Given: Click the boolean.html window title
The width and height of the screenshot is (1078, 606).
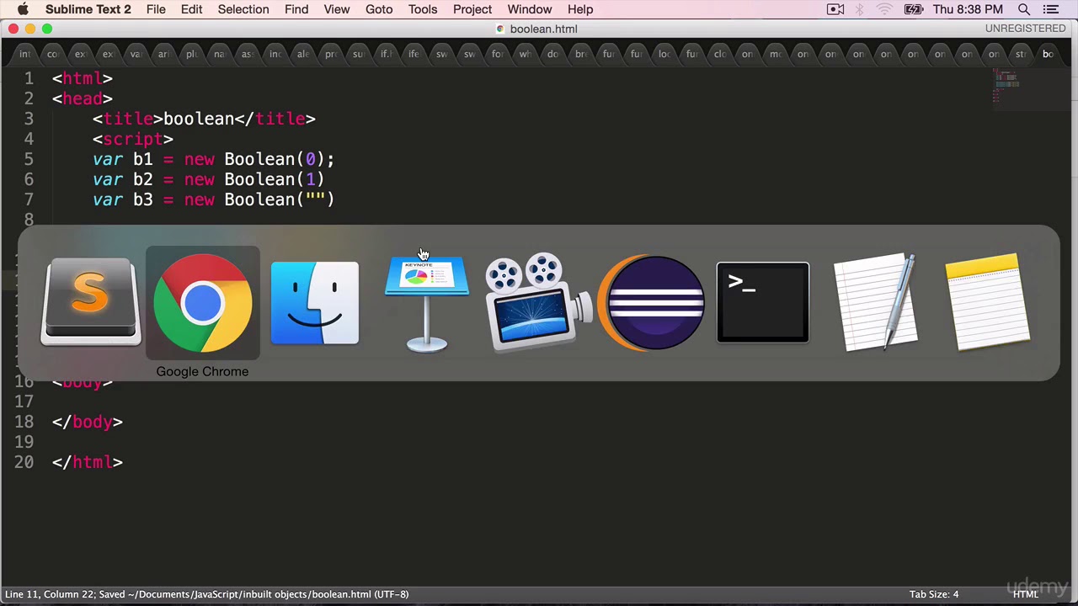Looking at the screenshot, I should coord(543,29).
